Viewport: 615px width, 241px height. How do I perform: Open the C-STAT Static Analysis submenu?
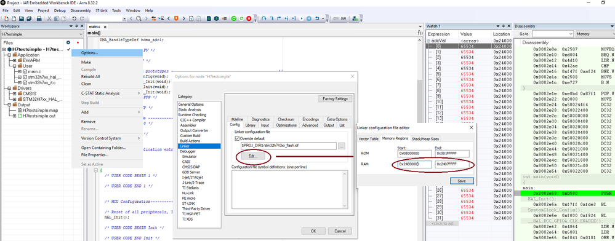click(107, 93)
